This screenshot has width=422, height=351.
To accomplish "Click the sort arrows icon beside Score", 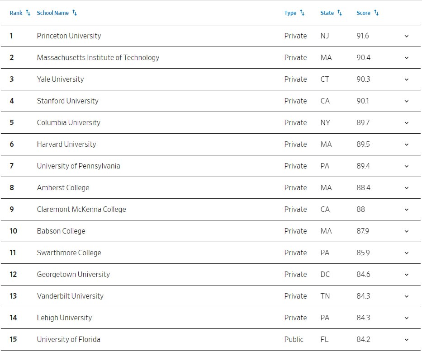I will coord(376,13).
